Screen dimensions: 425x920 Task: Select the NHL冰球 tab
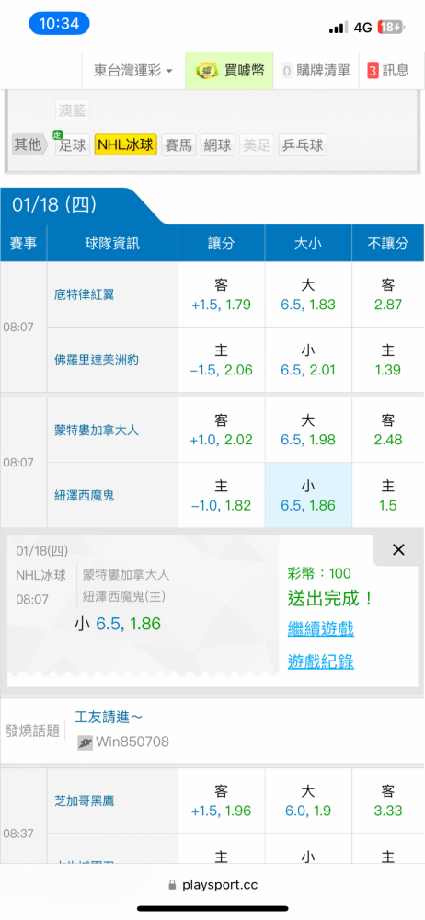pos(126,145)
